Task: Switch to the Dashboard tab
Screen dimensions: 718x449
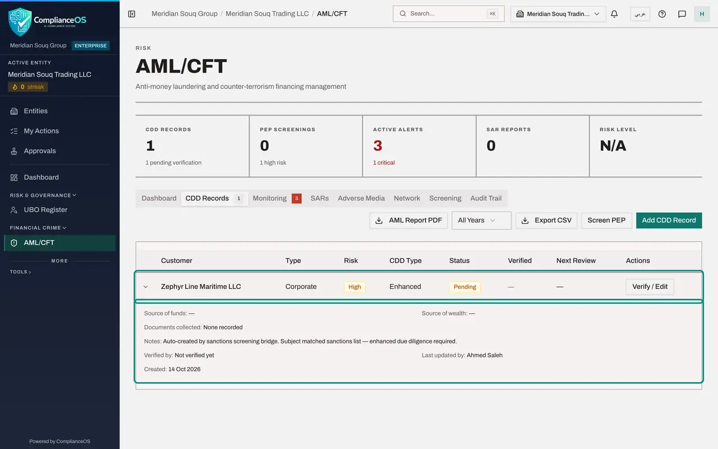Action: pos(159,198)
